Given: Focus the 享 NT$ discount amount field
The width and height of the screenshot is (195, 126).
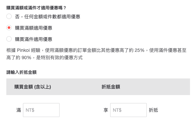Looking at the screenshot, I should (128, 110).
